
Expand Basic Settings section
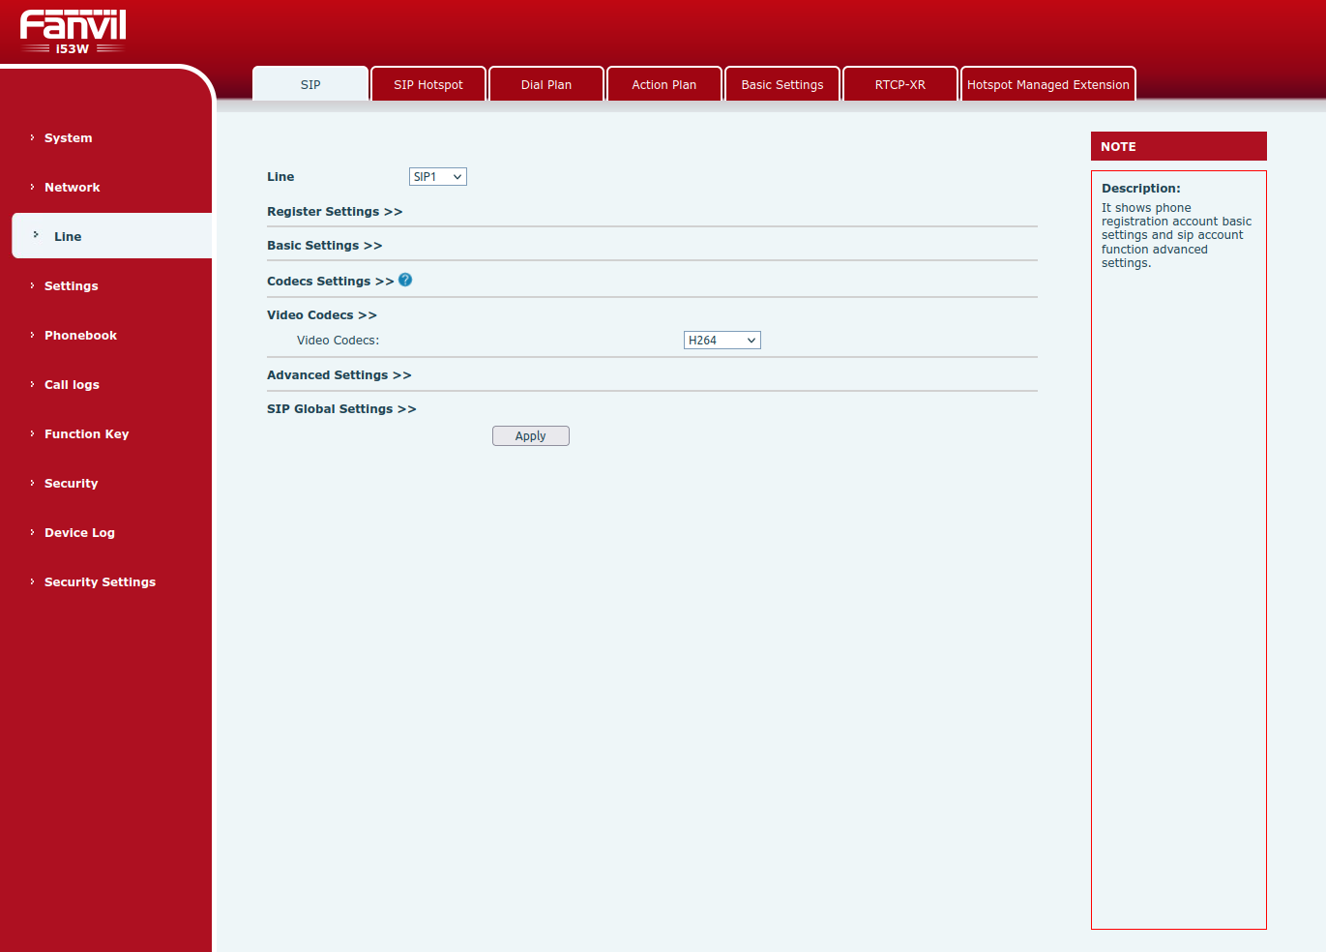(x=325, y=246)
